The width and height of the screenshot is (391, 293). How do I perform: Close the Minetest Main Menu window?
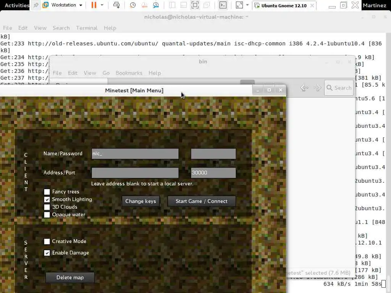tap(281, 90)
